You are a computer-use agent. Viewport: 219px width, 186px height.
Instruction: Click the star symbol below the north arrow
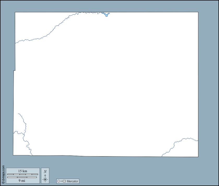pos(45,179)
